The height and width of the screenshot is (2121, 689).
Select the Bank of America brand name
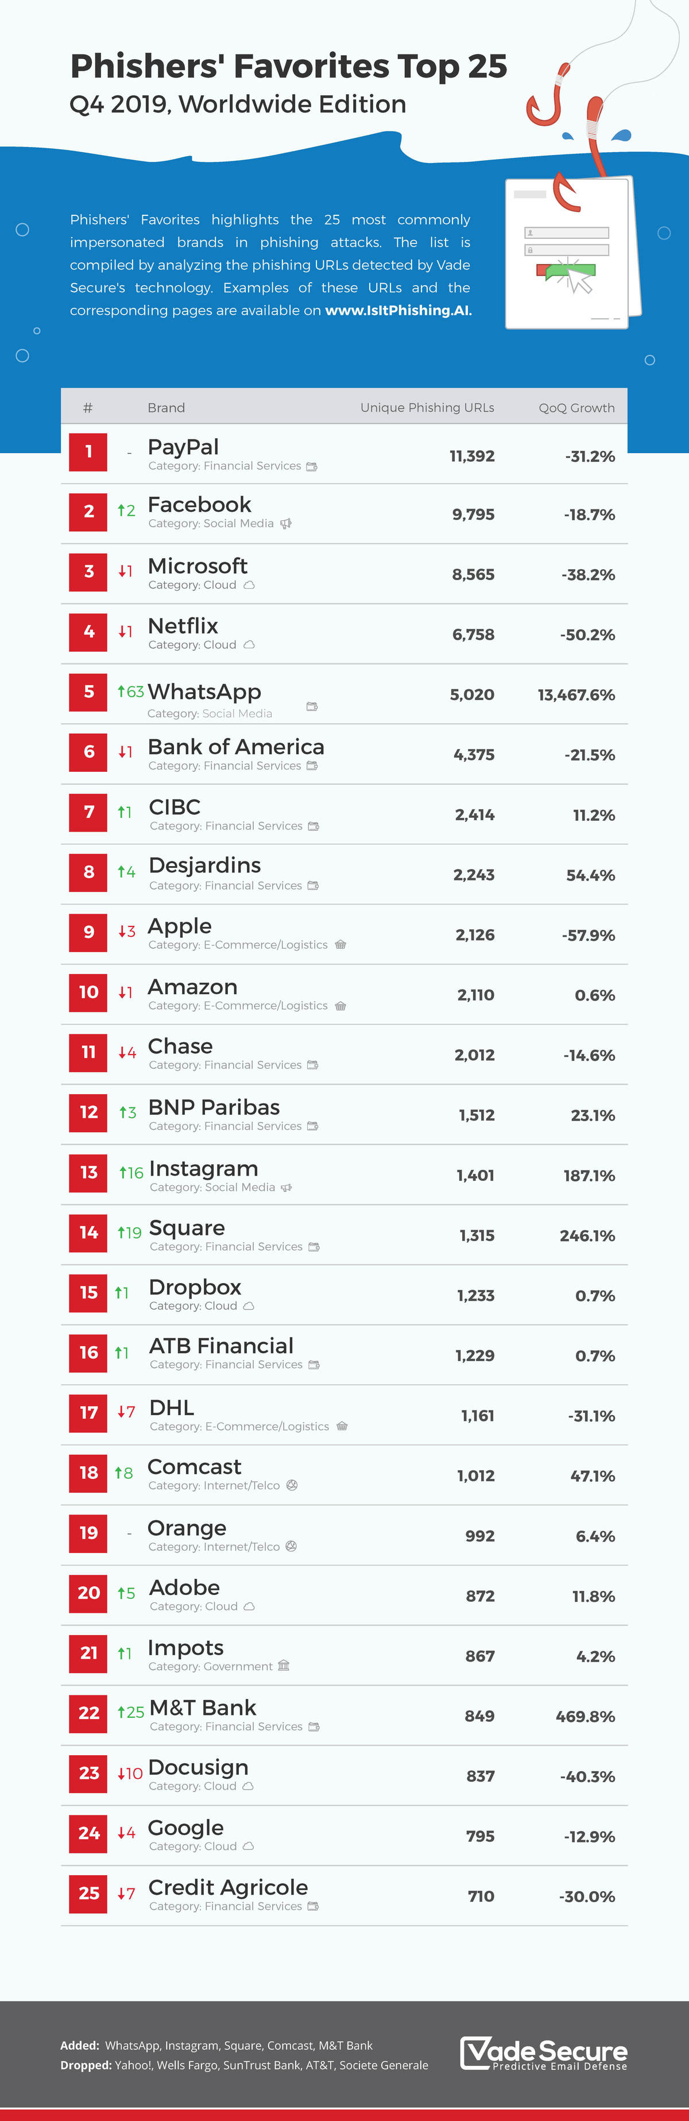coord(235,747)
